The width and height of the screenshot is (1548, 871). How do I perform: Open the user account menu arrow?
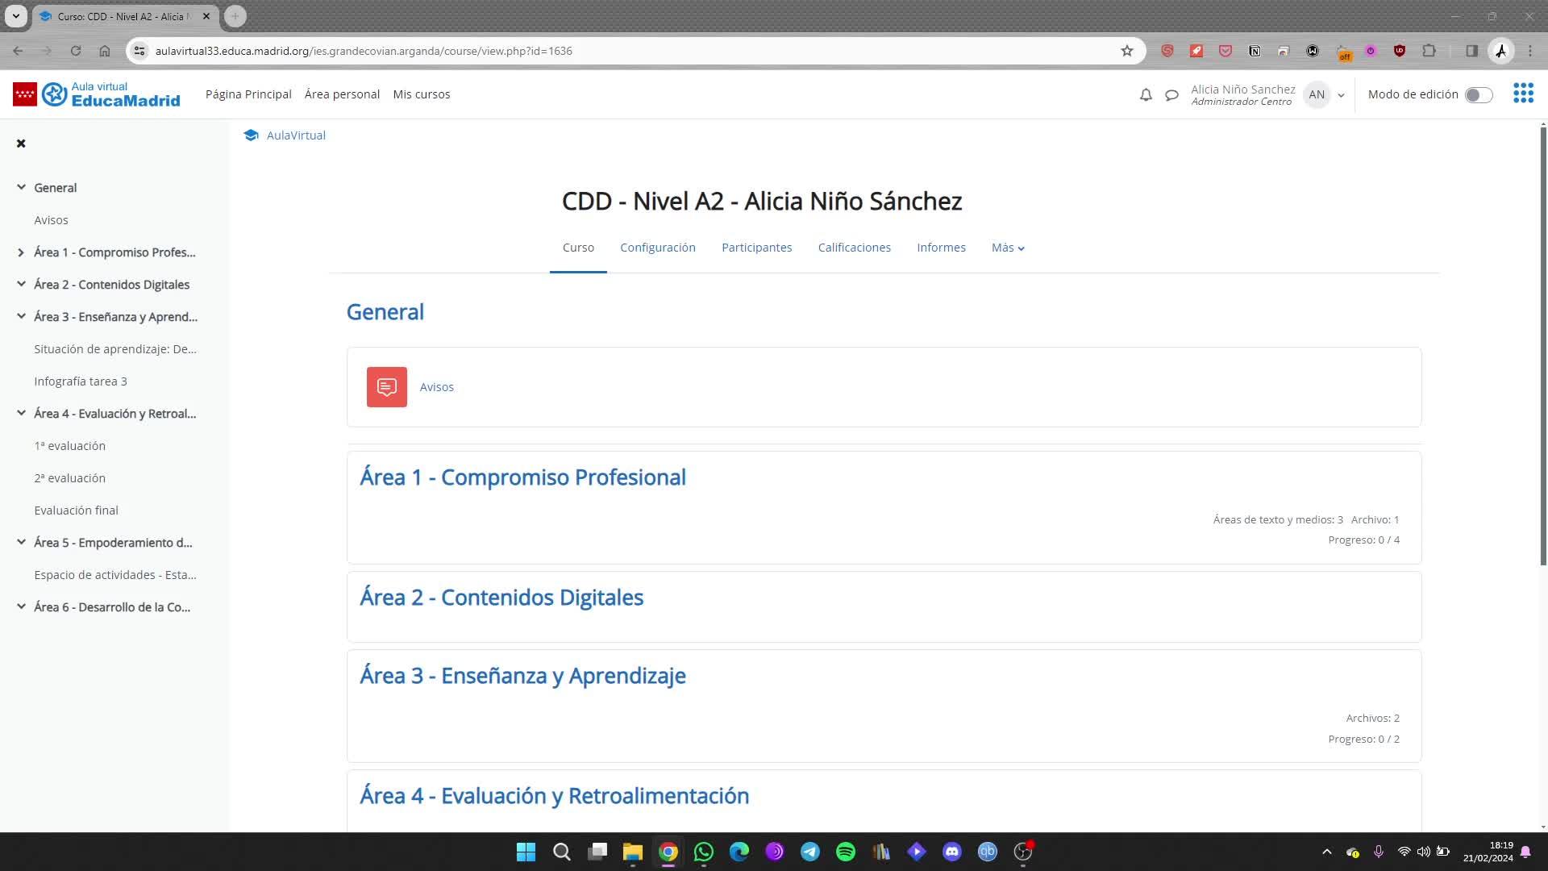1341,95
